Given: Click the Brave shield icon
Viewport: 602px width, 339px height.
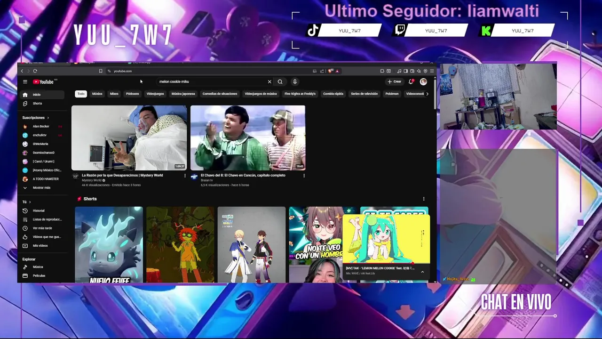Looking at the screenshot, I should (x=331, y=71).
